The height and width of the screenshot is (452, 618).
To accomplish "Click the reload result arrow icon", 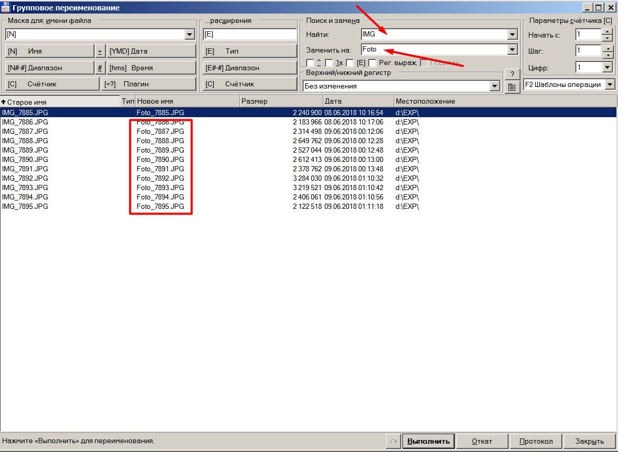I will tap(393, 441).
